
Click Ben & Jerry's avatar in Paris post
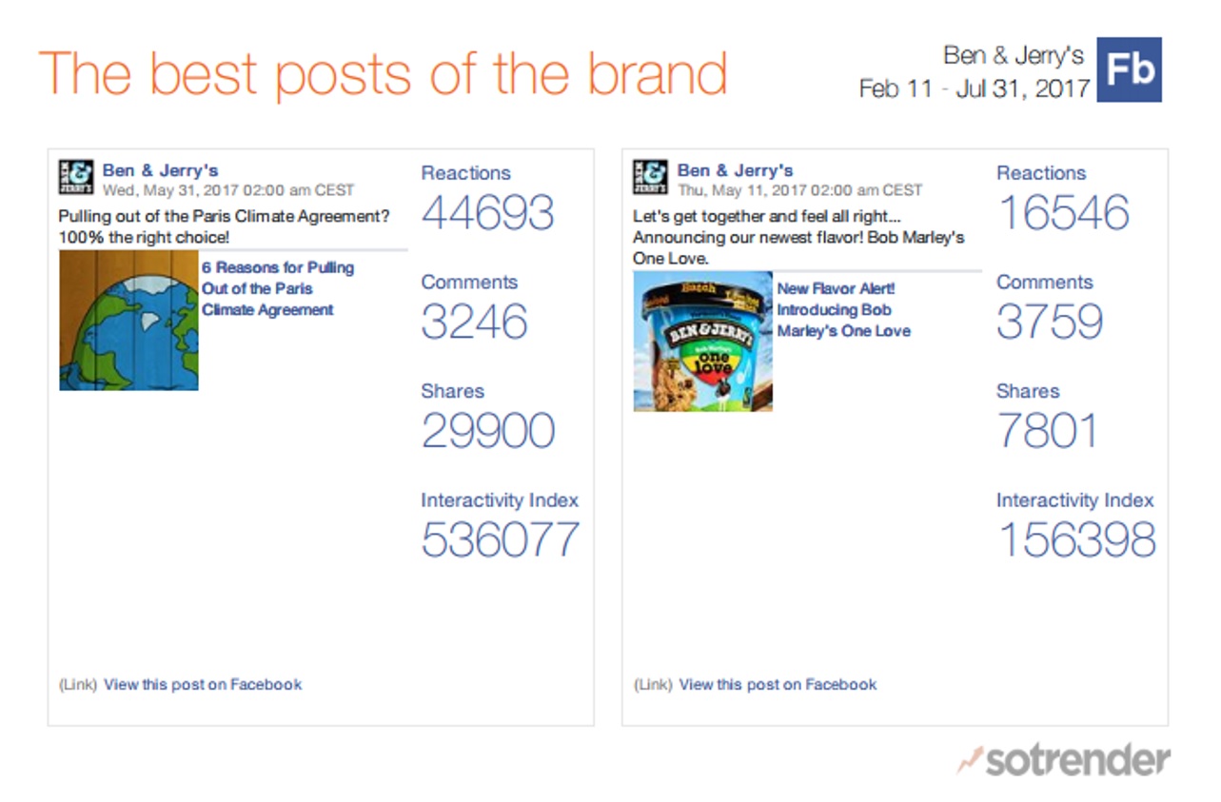click(76, 177)
